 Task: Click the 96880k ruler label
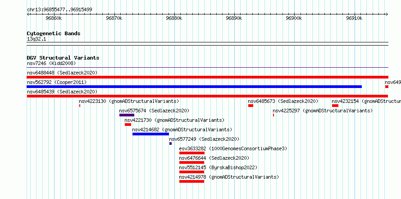click(174, 19)
